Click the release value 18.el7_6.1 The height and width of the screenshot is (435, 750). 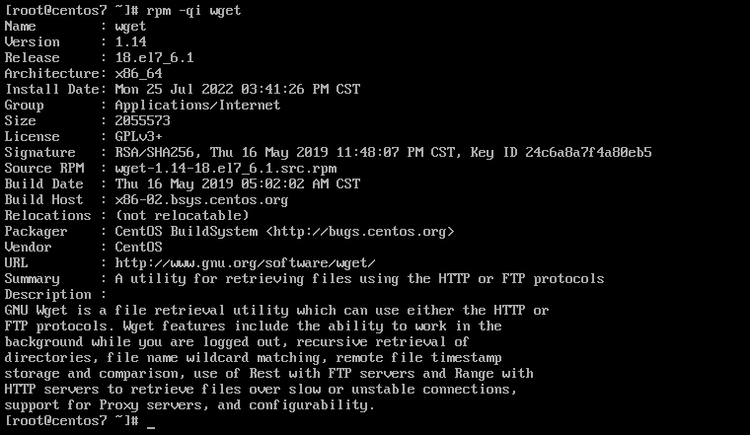click(x=154, y=58)
